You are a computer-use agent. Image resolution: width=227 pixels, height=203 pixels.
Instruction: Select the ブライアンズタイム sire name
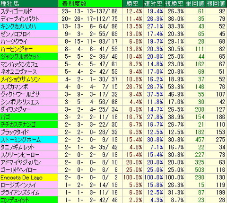click(20, 193)
